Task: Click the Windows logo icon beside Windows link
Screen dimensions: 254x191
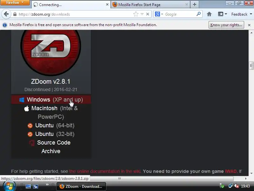Action: (x=22, y=100)
